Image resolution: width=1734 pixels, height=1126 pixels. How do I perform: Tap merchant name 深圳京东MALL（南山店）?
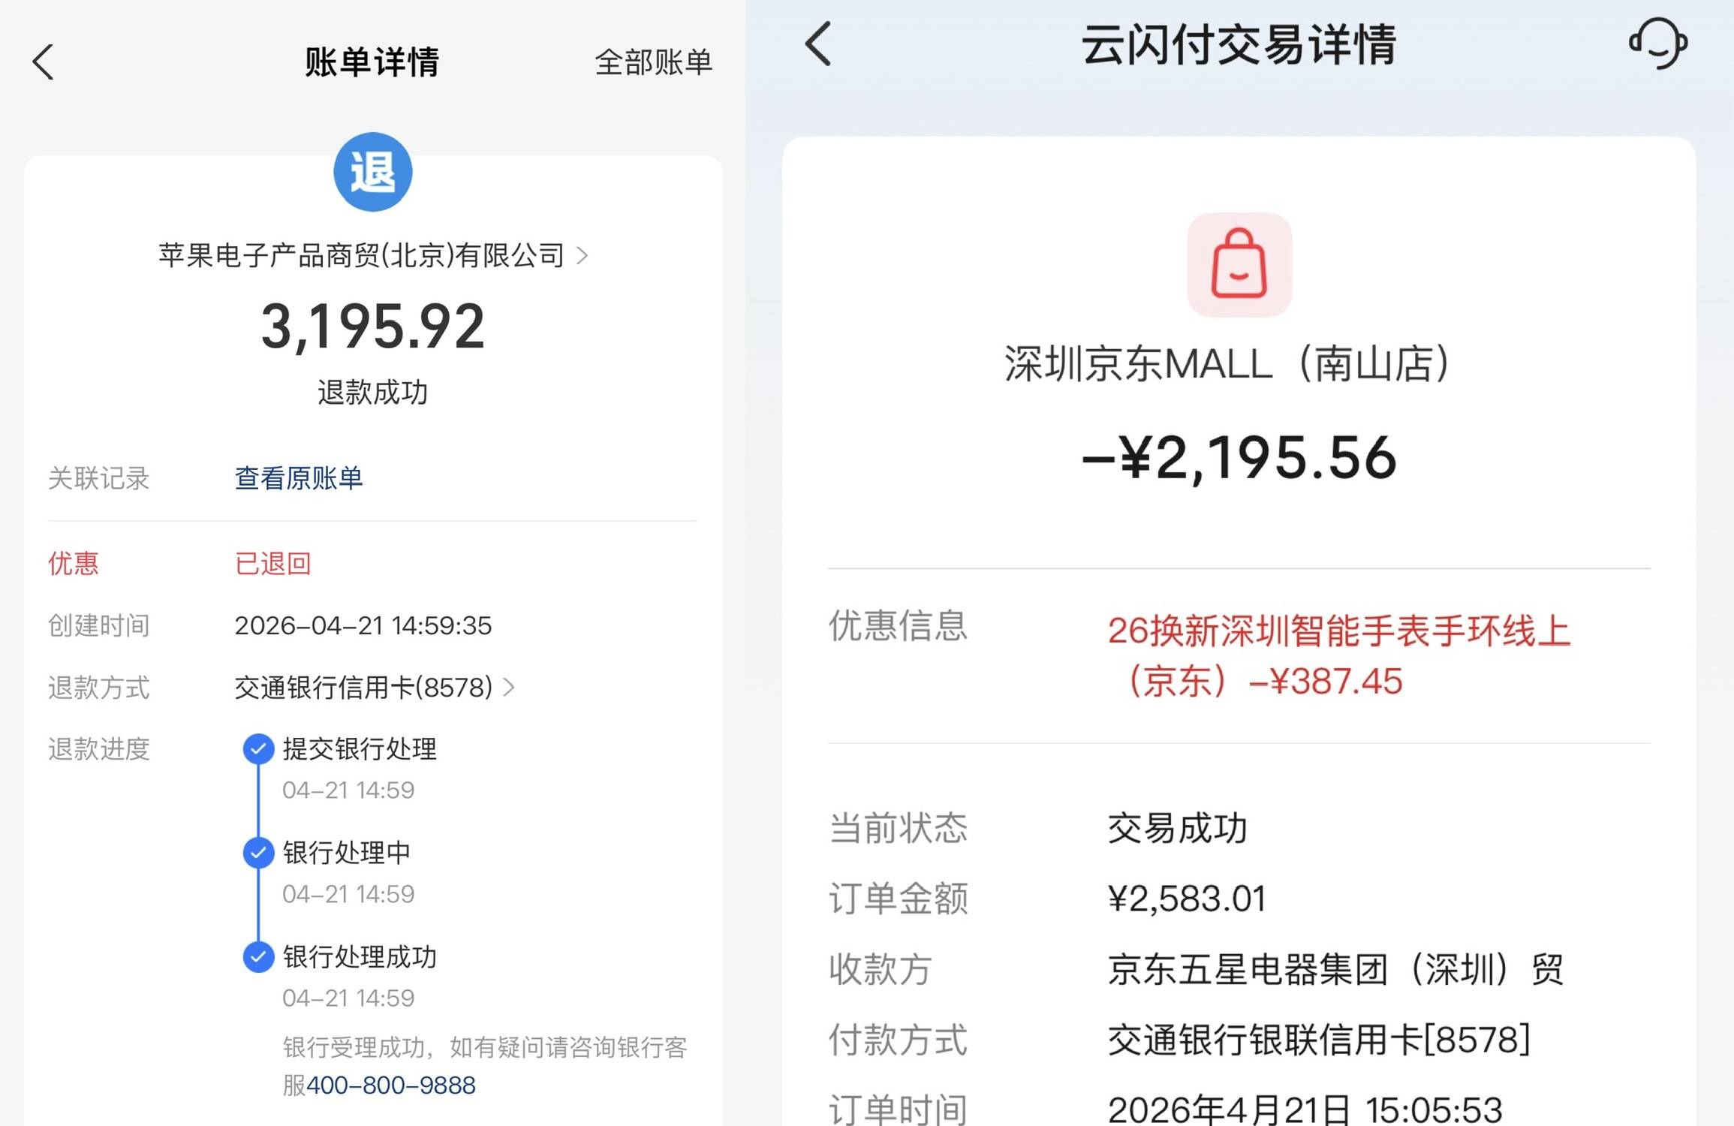coord(1229,364)
